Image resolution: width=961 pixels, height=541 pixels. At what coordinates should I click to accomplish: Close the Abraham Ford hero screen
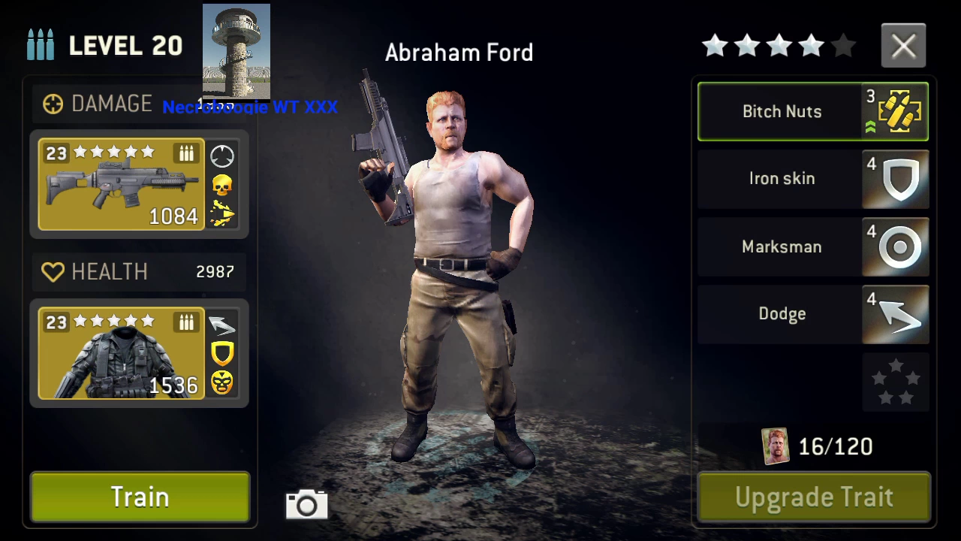tap(903, 47)
